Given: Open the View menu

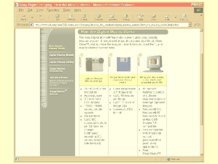Looking at the screenshot, I should click(40, 10).
